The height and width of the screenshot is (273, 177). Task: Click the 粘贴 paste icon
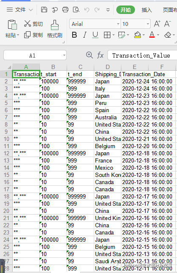point(12,25)
